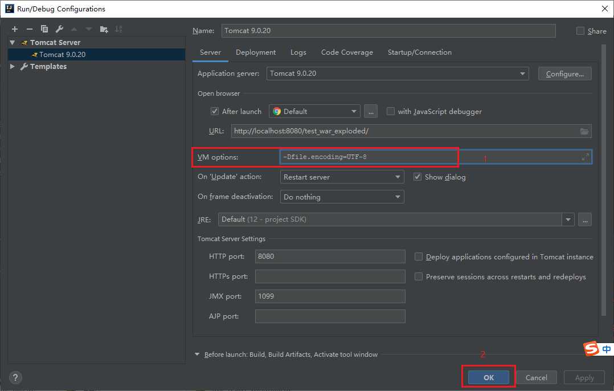Click the Name input field

point(388,31)
